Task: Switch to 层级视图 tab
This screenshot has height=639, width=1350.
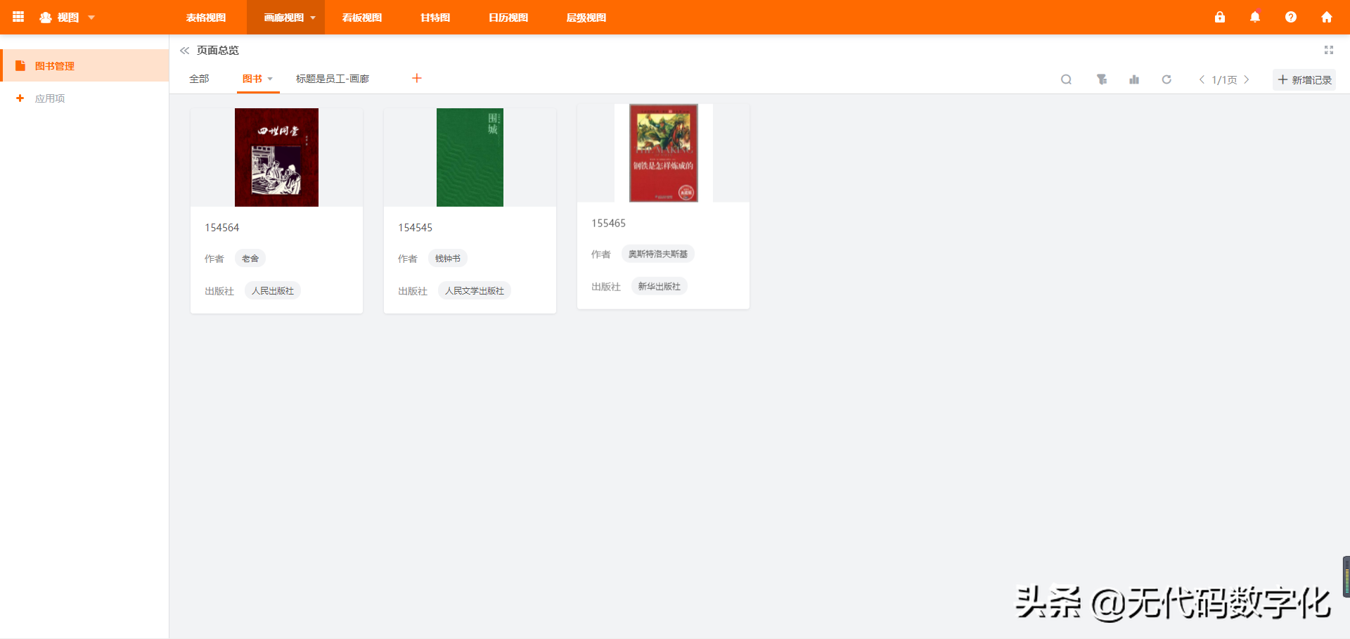Action: [x=586, y=18]
